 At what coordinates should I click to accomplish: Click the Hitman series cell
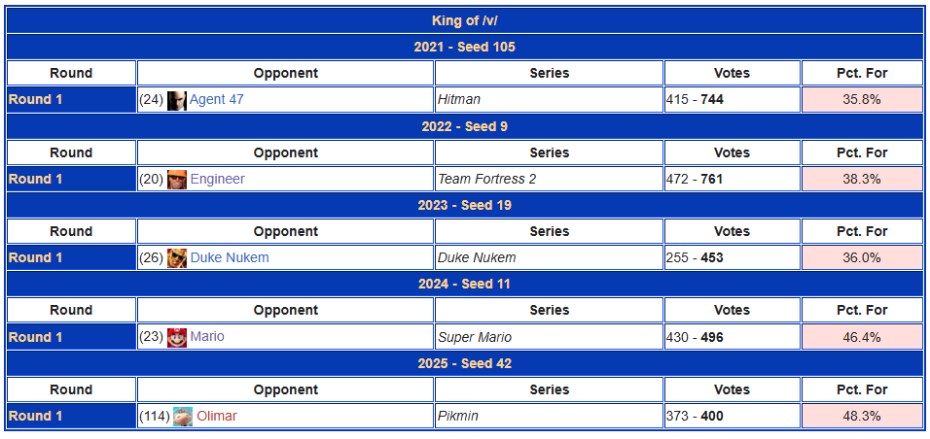(x=549, y=99)
